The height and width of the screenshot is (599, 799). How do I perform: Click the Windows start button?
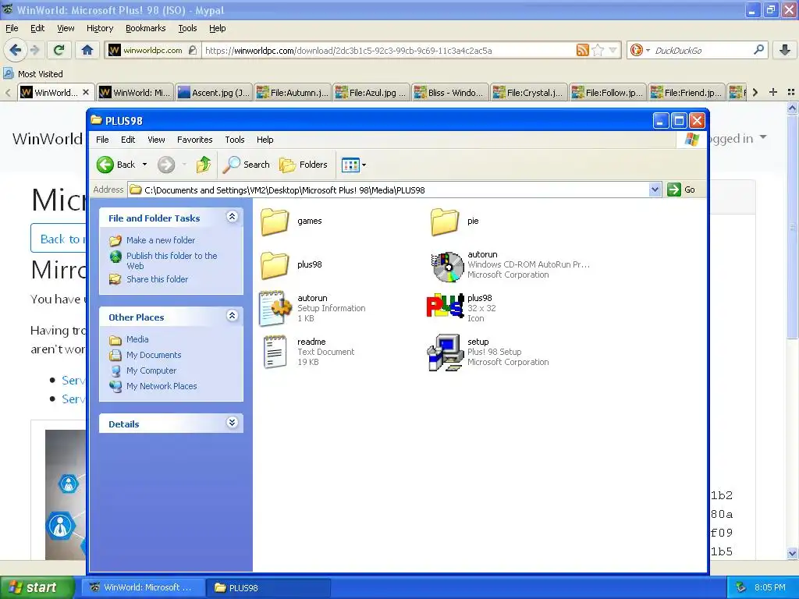(x=37, y=587)
